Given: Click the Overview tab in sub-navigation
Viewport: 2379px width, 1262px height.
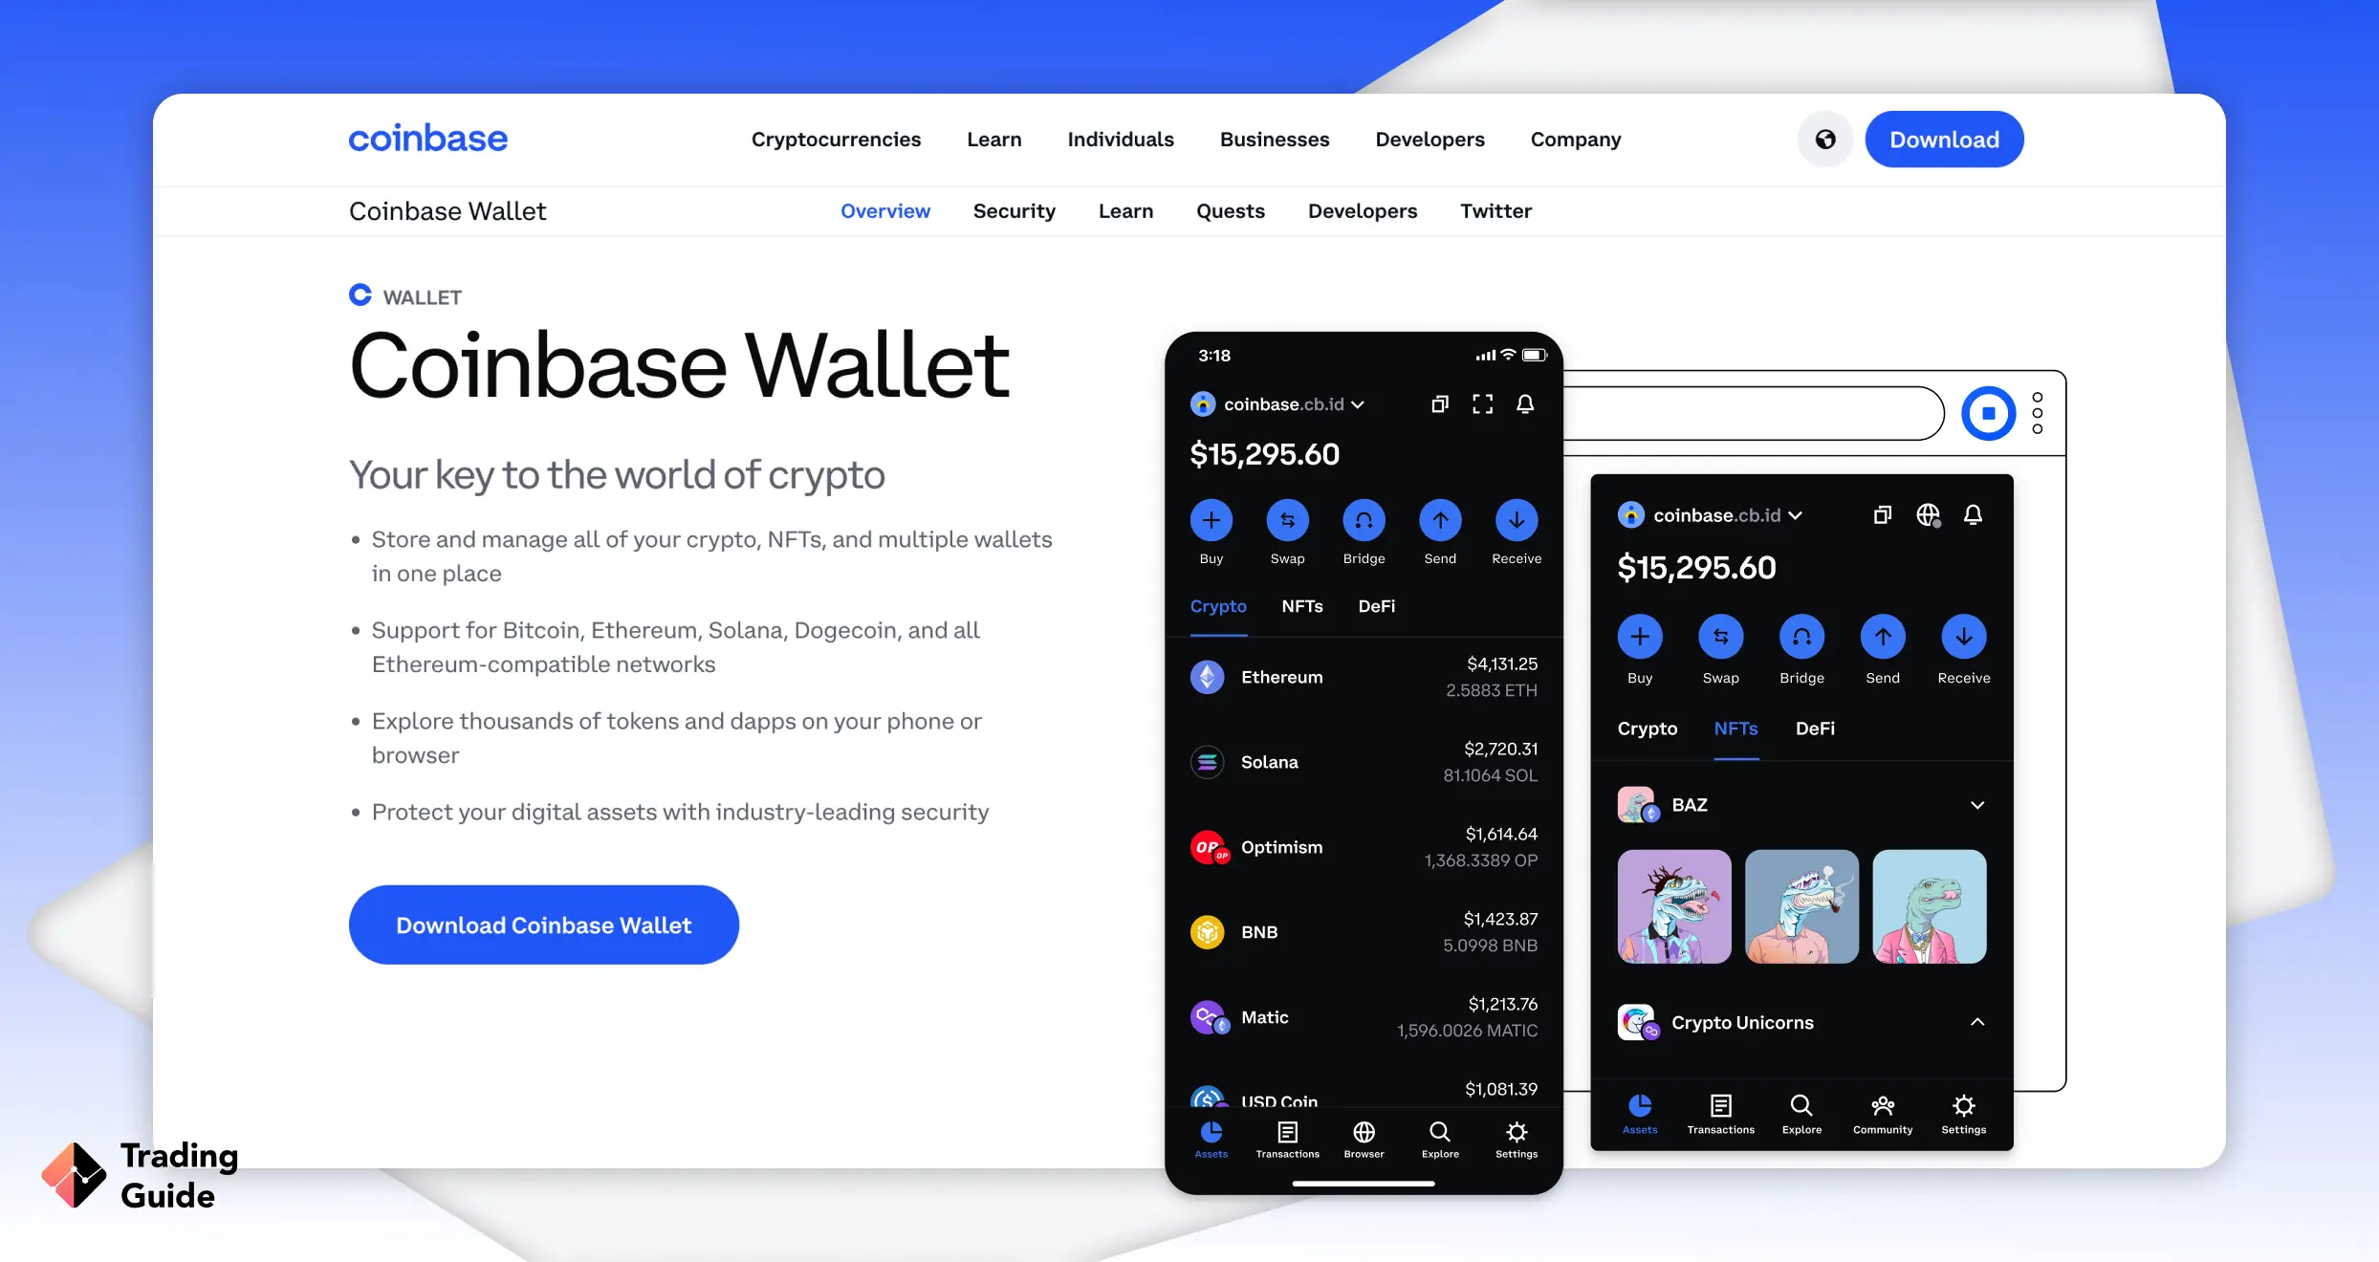Looking at the screenshot, I should point(885,209).
